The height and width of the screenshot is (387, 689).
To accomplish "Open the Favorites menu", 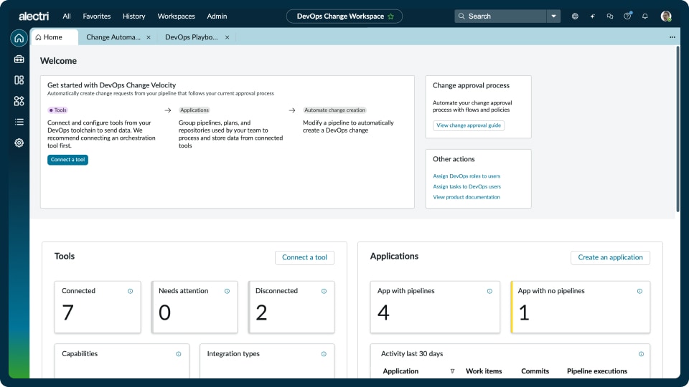I will tap(97, 16).
